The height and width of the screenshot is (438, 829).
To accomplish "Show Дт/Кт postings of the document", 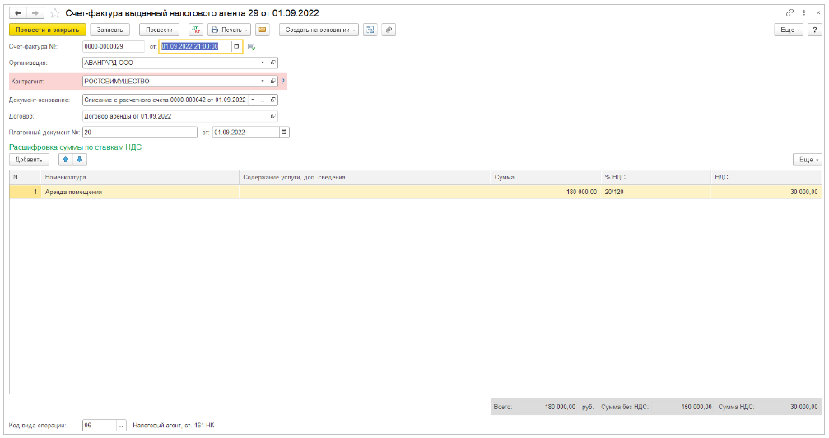I will coord(196,30).
